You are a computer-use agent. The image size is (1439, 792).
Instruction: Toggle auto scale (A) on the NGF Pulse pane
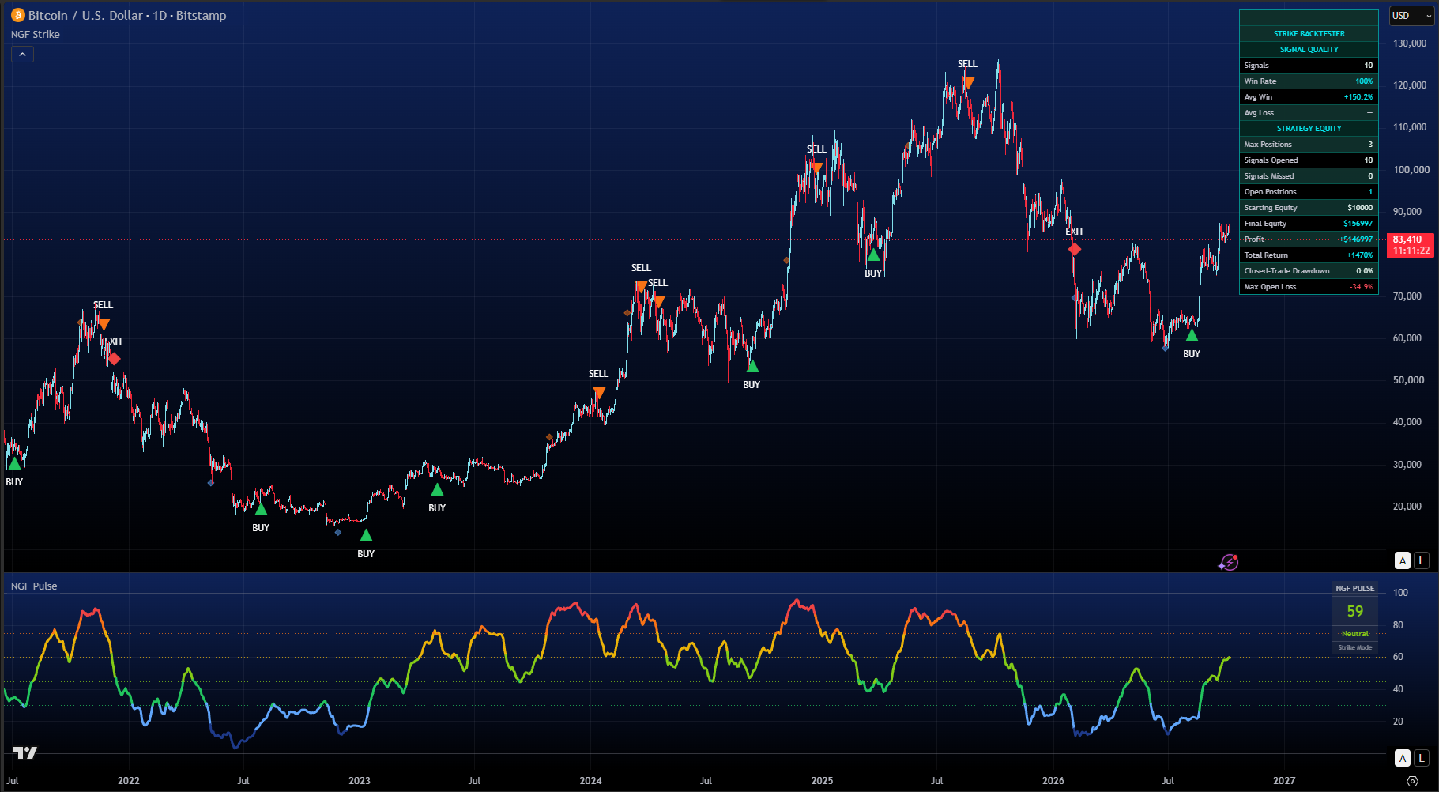pos(1403,758)
